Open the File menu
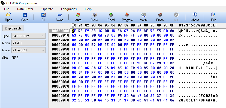Viewport: 226px width, 108px height. (x=7, y=9)
